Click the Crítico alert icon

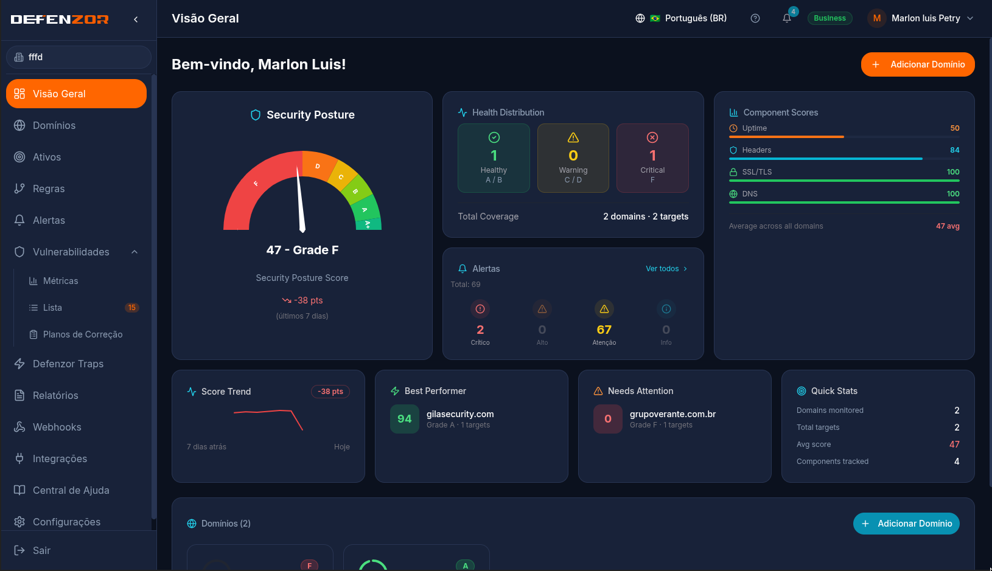pyautogui.click(x=480, y=309)
